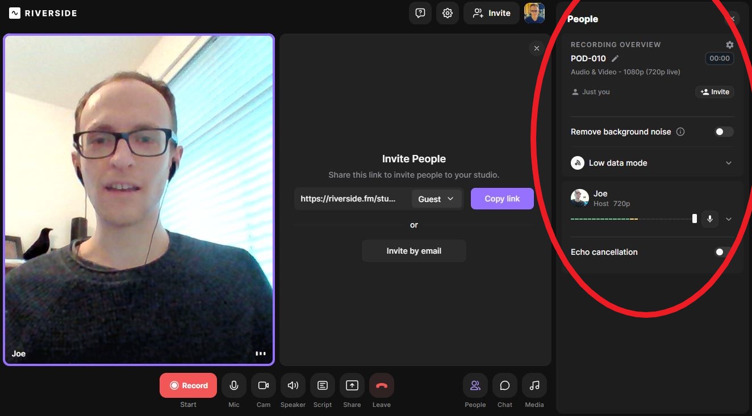Toggle the People panel from the toolbar
This screenshot has width=752, height=416.
pyautogui.click(x=475, y=385)
